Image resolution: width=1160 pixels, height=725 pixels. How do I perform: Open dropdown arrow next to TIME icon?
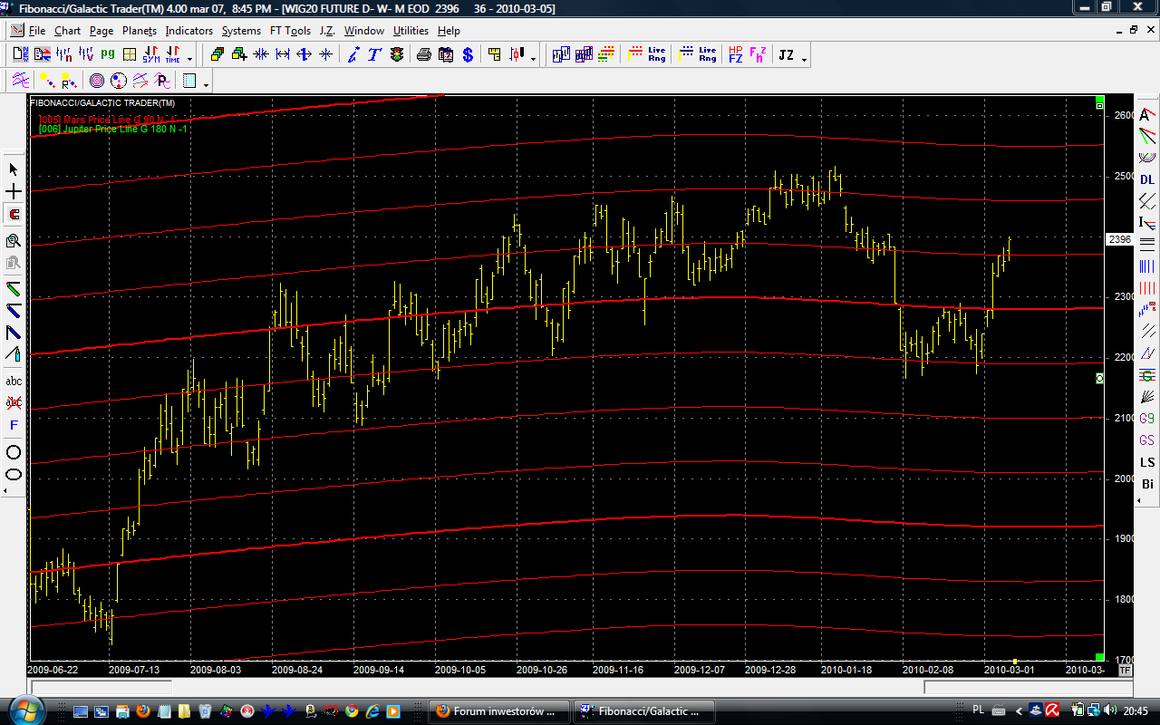click(x=189, y=60)
